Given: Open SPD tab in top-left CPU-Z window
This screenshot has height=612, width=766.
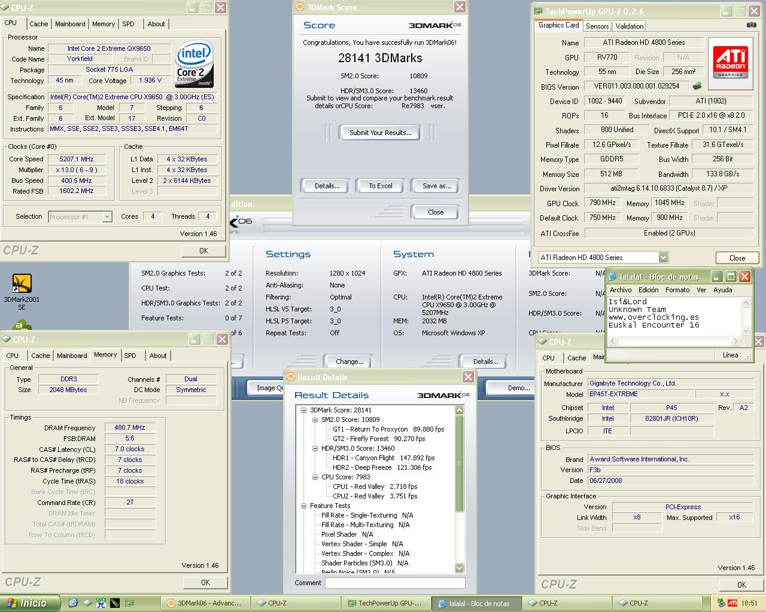Looking at the screenshot, I should point(128,24).
